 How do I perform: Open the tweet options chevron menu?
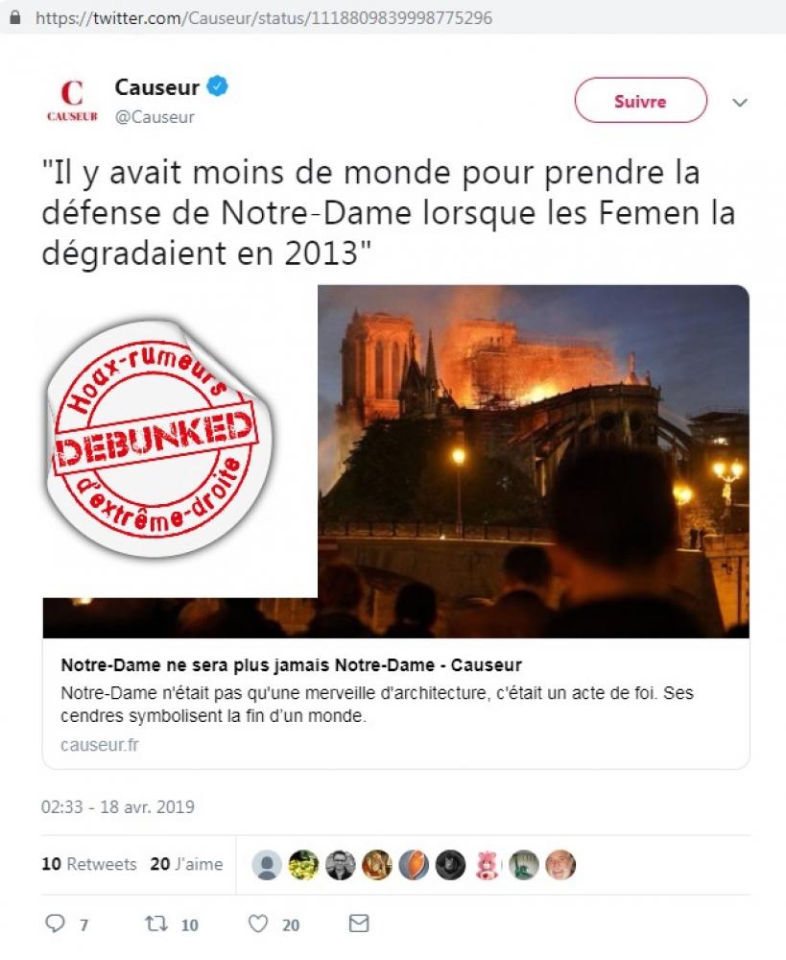pyautogui.click(x=740, y=103)
